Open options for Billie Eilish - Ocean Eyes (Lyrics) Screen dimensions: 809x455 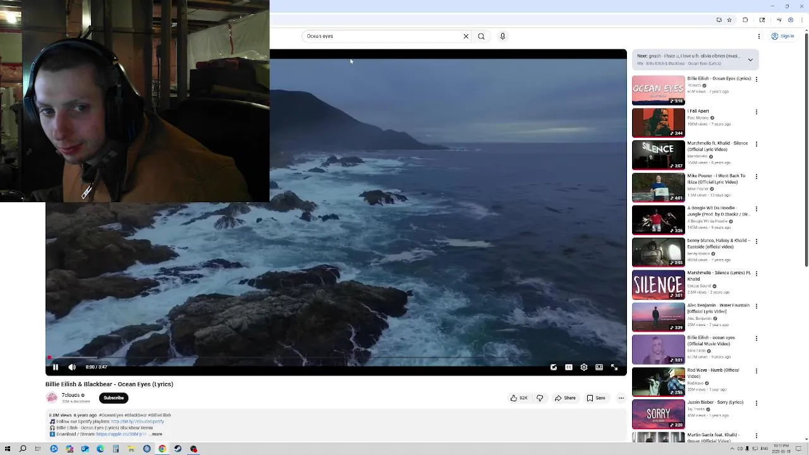(x=757, y=80)
